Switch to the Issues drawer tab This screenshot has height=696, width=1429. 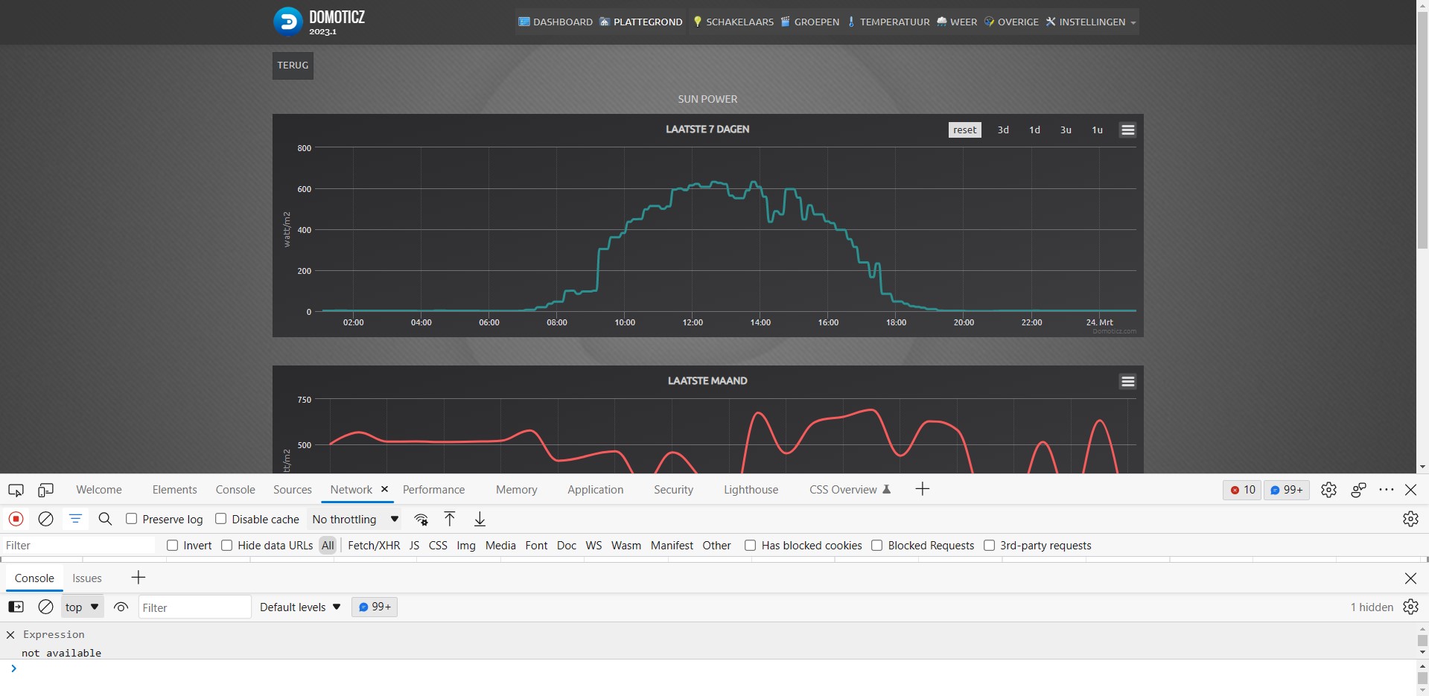[87, 578]
